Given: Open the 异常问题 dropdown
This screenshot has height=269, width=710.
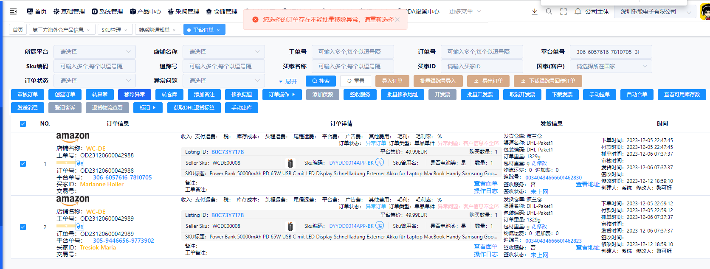Looking at the screenshot, I should (224, 81).
